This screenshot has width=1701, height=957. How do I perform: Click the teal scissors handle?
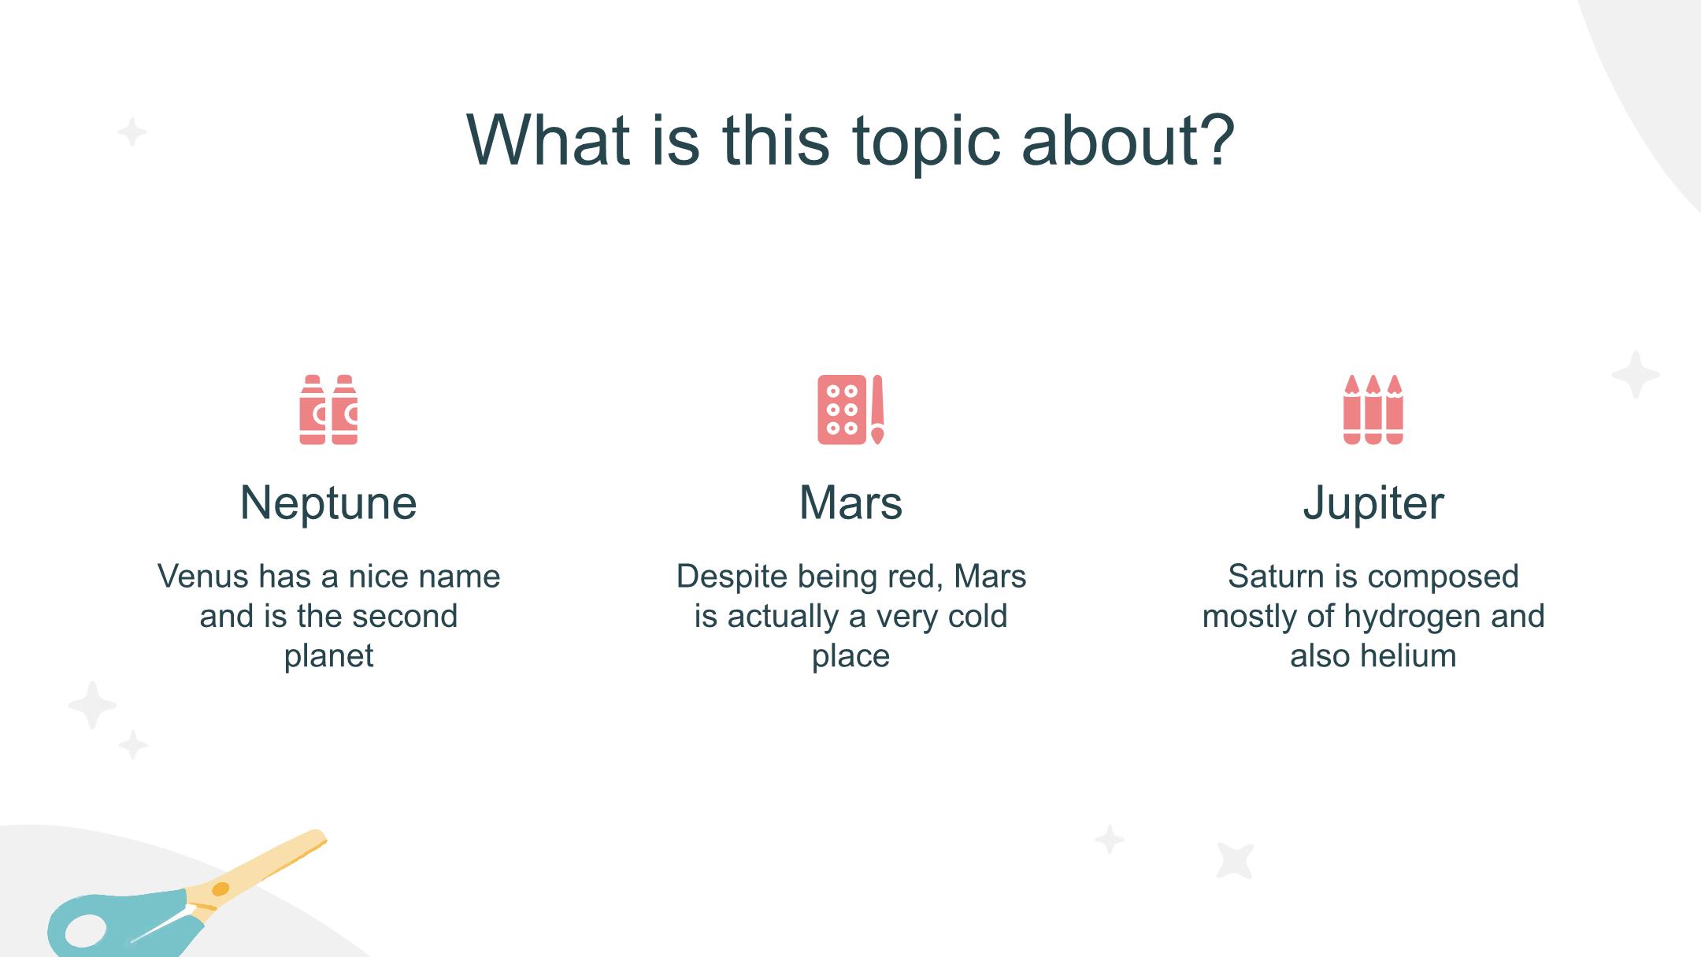pyautogui.click(x=118, y=926)
